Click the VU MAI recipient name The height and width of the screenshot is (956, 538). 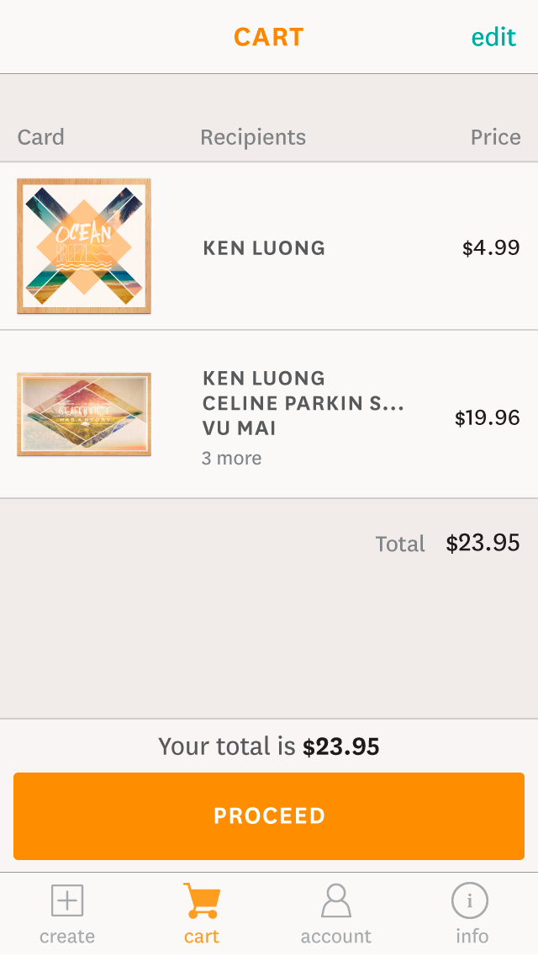[240, 429]
